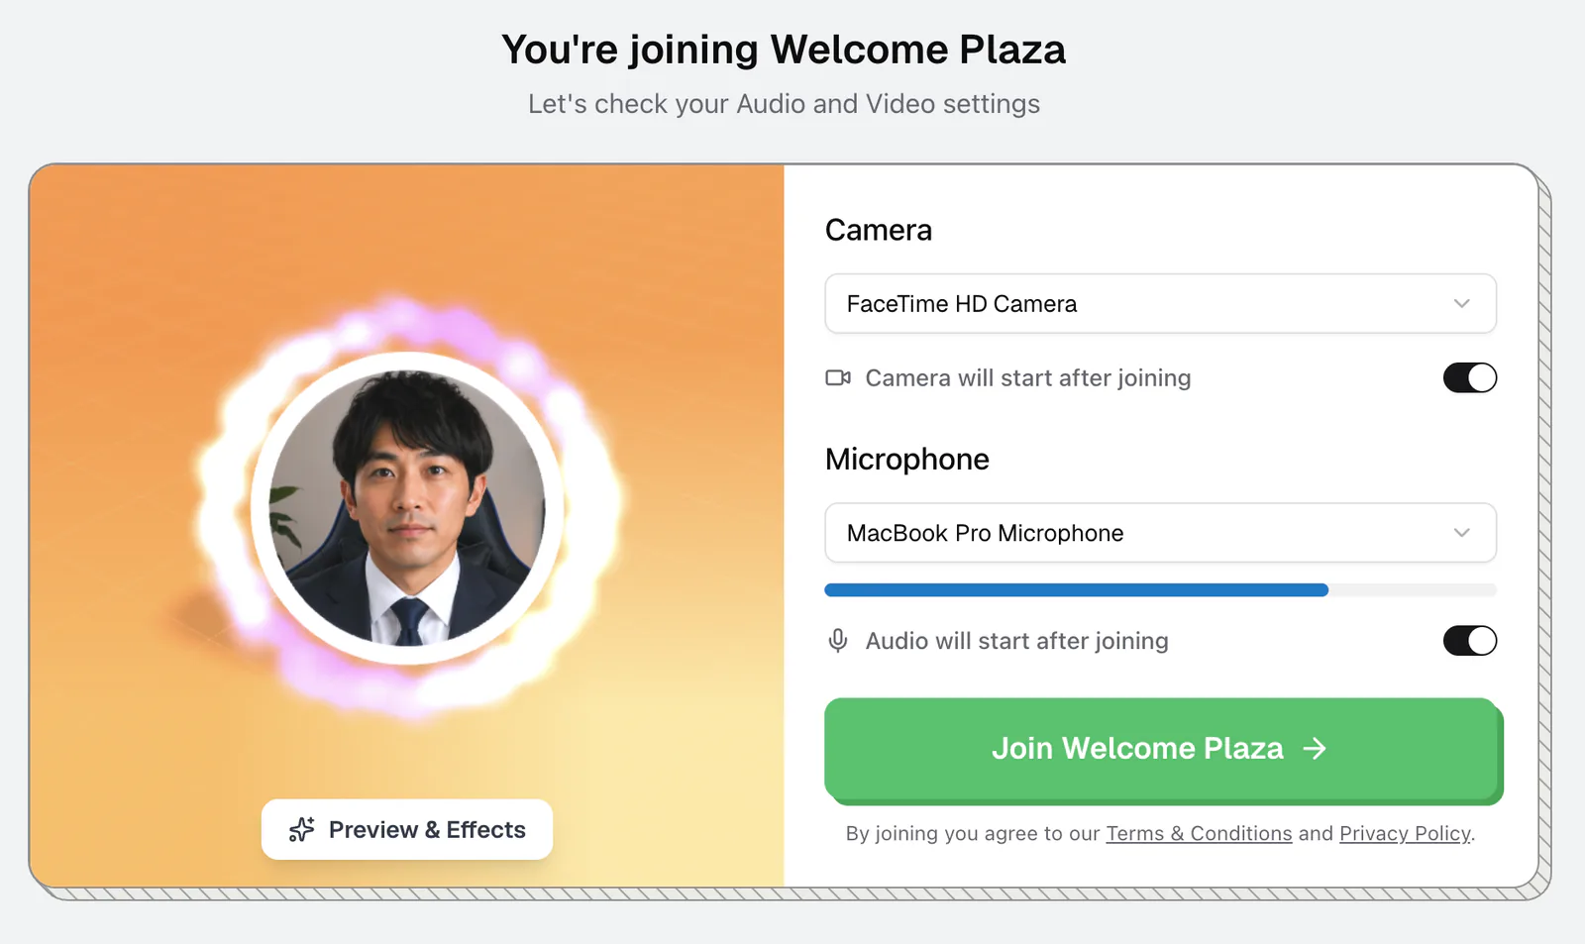Viewport: 1585px width, 944px height.
Task: Open the Privacy Policy link
Action: click(x=1405, y=833)
